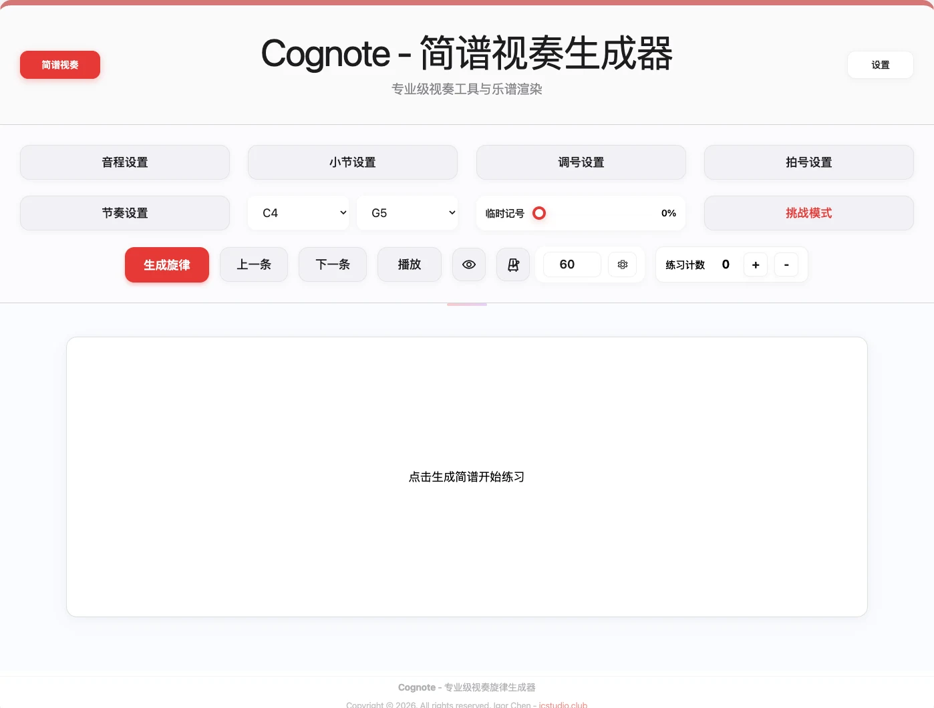Open 节奏设置 panel

[x=125, y=213]
